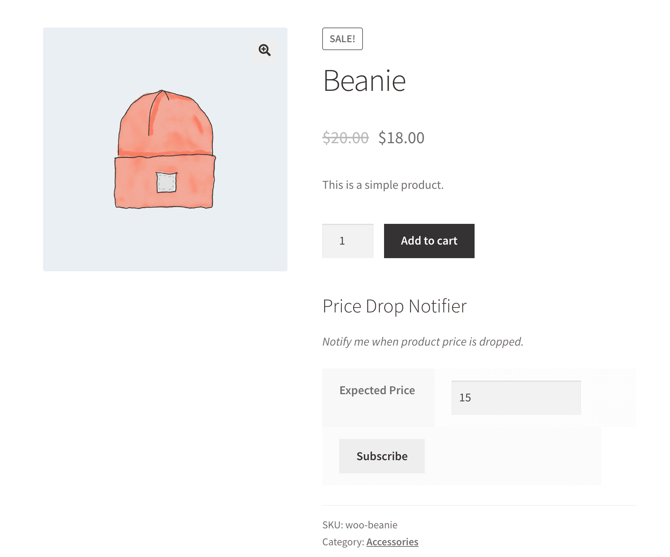Viewport: 670px width, 557px height.
Task: Click the gray patch on the beanie illustration
Action: tap(166, 182)
